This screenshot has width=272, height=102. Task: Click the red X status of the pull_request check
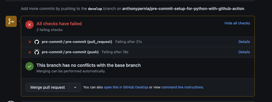pos(30,42)
